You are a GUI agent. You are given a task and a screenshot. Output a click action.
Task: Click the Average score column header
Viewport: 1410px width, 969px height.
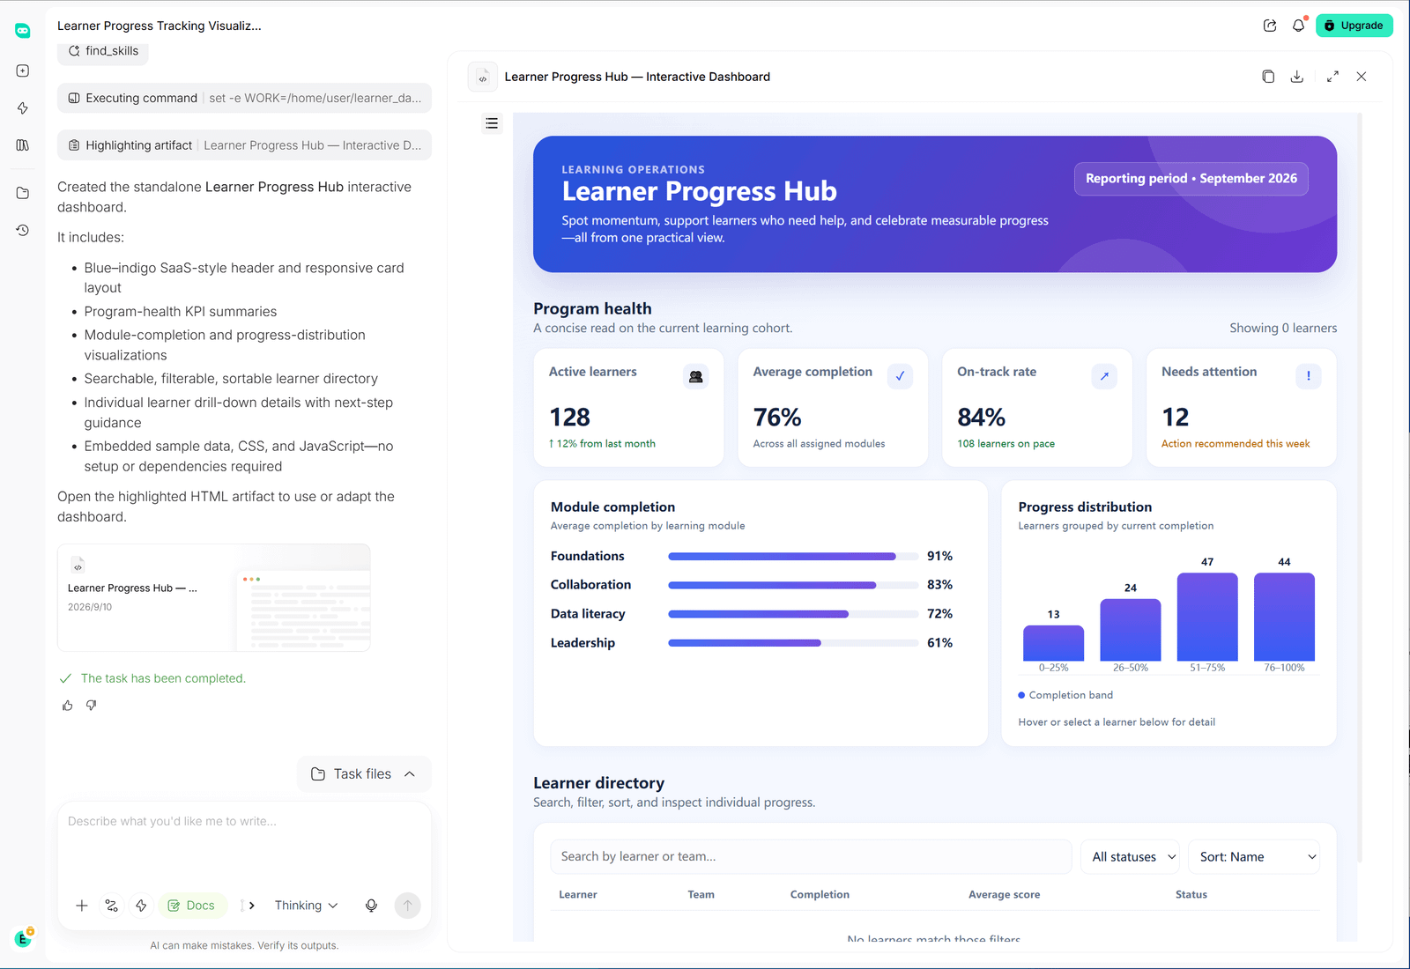pos(1004,895)
